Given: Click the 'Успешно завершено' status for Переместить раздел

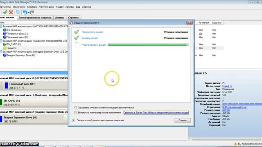Looking at the screenshot, I should [x=176, y=32].
